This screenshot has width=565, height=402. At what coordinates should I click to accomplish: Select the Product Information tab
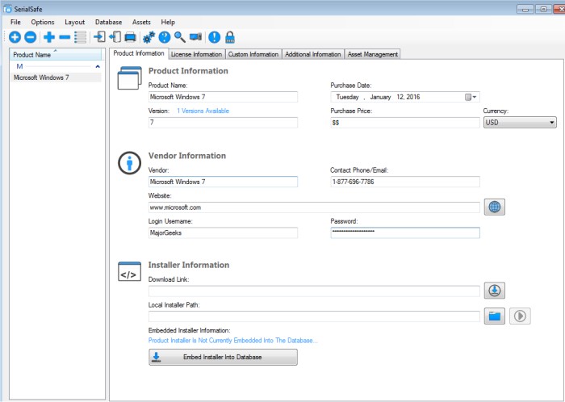pos(139,53)
